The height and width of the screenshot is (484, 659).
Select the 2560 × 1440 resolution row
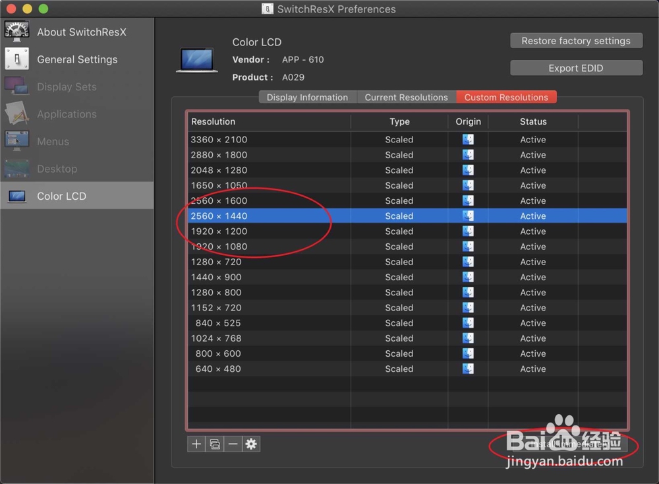pyautogui.click(x=407, y=216)
